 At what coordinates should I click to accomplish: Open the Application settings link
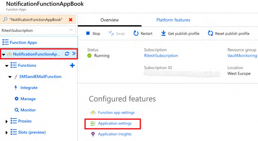coord(115,123)
